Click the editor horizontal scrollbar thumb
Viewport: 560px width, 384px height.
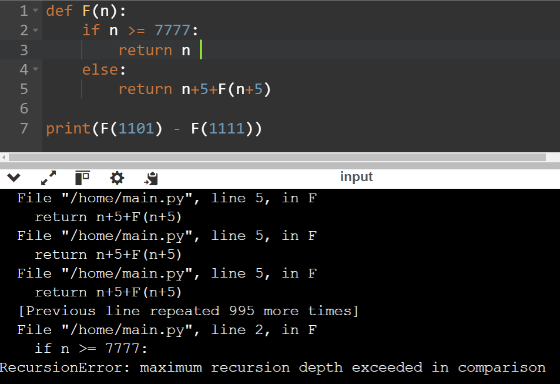point(277,158)
